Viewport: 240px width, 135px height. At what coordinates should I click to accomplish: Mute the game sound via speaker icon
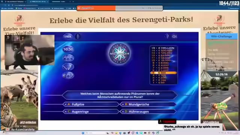174,36
